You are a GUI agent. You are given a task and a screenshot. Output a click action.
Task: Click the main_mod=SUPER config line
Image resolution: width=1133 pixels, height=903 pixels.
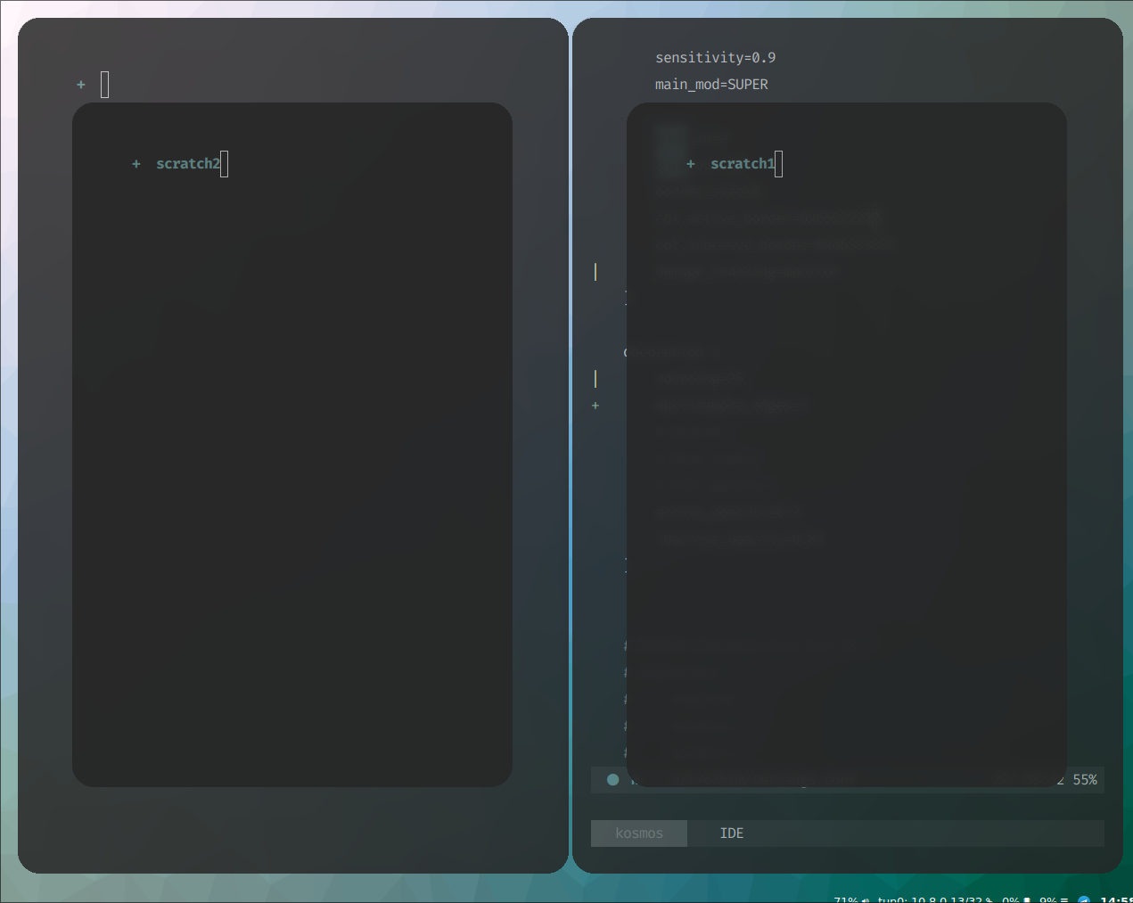tap(710, 84)
